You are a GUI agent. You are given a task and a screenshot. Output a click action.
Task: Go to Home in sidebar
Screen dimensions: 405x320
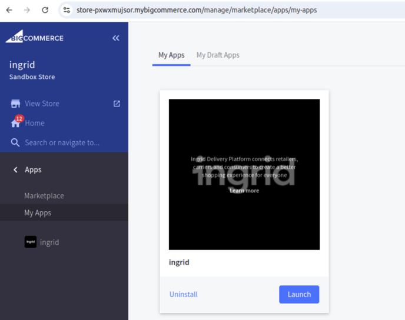(35, 123)
